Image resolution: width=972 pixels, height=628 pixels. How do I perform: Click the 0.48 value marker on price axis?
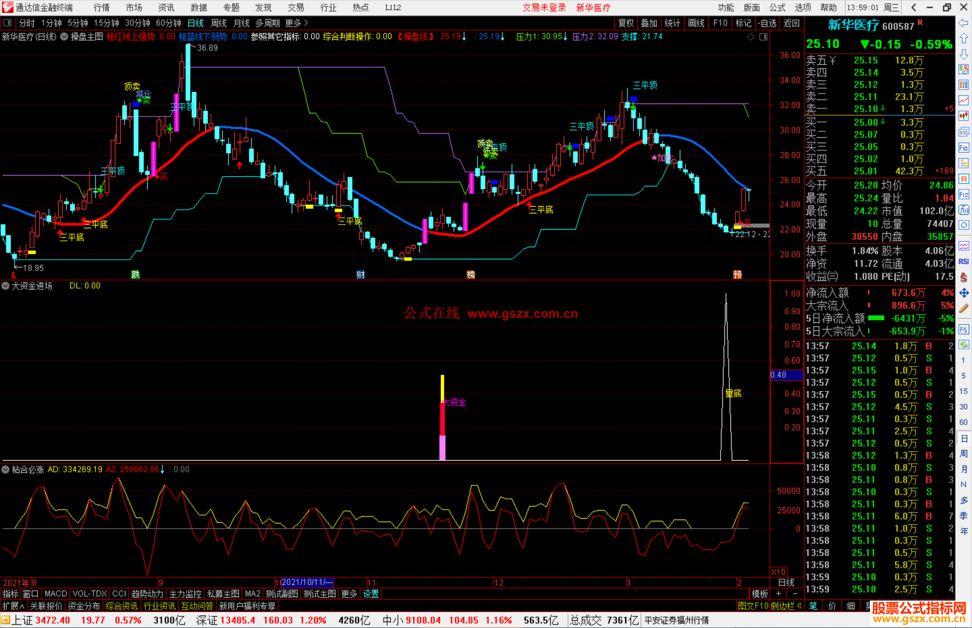click(x=787, y=375)
